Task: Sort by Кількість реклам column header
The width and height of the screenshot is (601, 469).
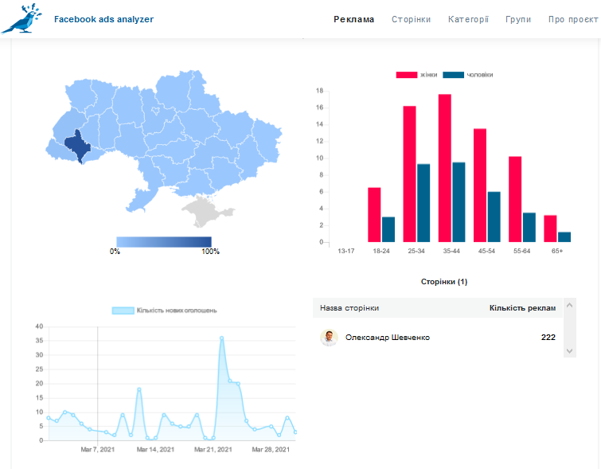Action: coord(522,307)
